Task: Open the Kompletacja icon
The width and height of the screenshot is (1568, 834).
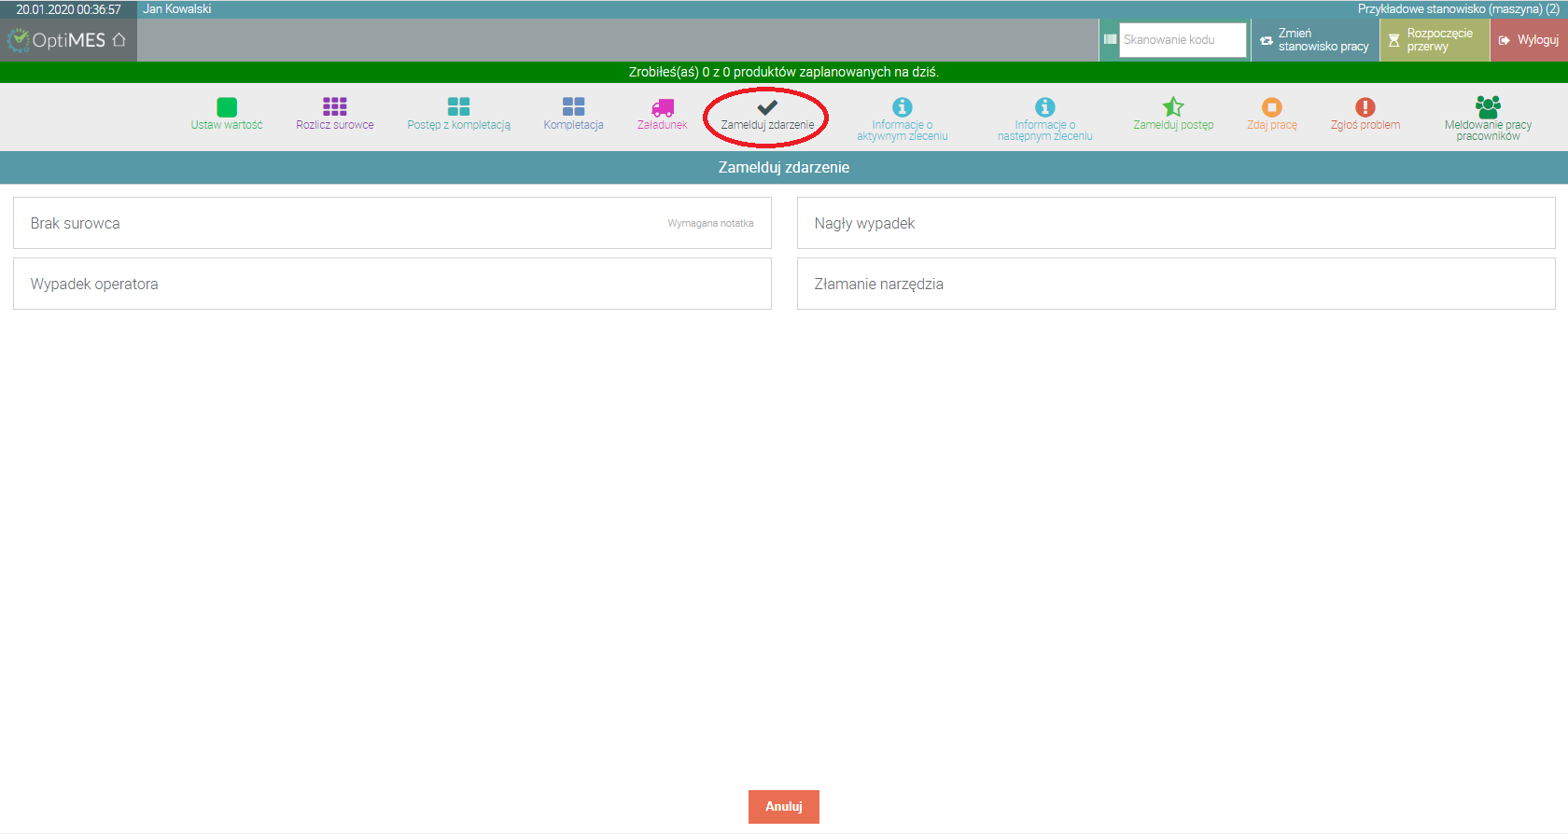Action: point(573,107)
